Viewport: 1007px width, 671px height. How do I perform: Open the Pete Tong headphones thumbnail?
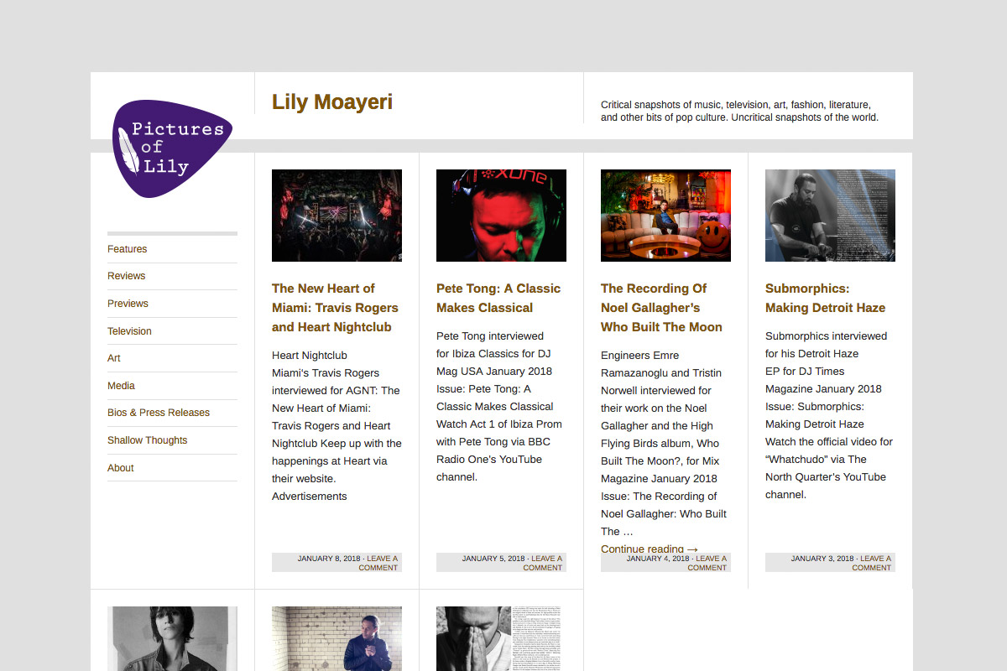pos(501,216)
